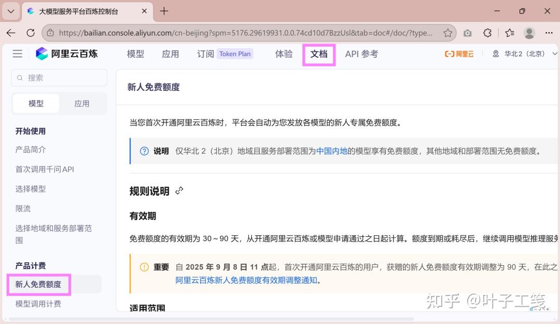560x324 pixels.
Task: Open 模型调用计费 in the sidebar
Action: tap(38, 304)
